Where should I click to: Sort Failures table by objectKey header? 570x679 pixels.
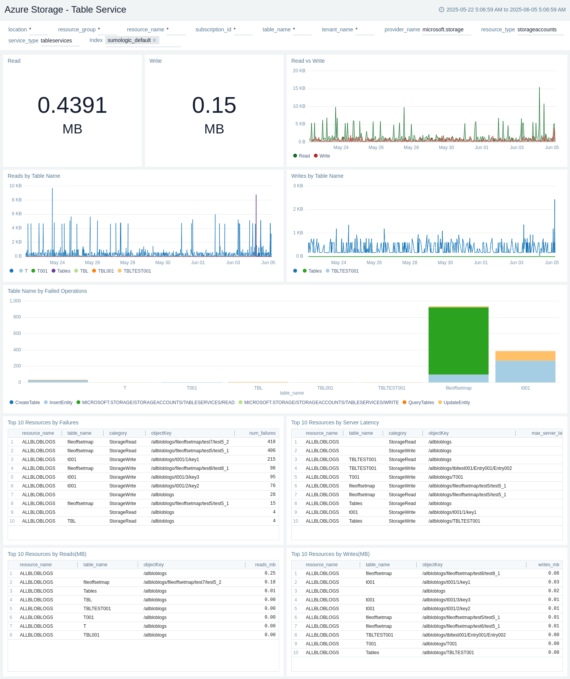[x=161, y=433]
